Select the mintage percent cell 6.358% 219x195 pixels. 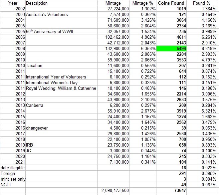tap(142, 48)
